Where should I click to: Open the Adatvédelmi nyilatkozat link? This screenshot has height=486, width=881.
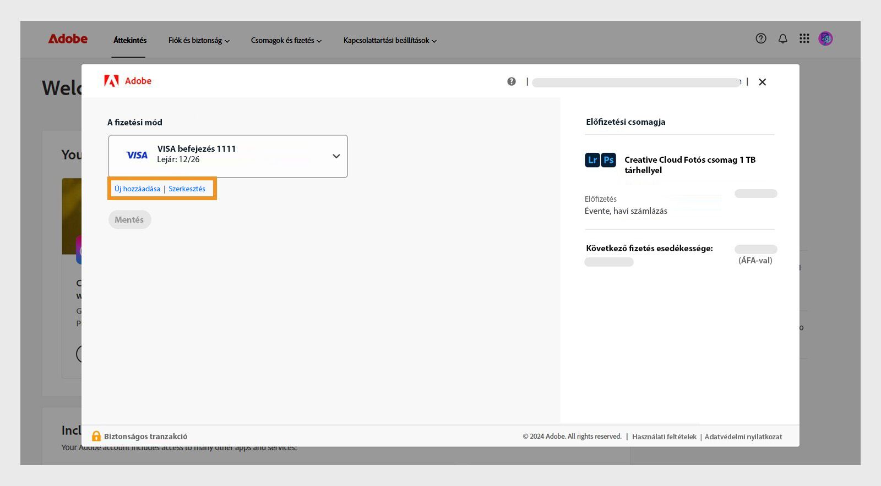coord(743,437)
